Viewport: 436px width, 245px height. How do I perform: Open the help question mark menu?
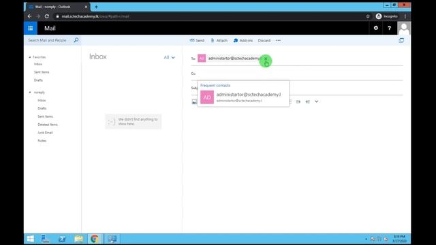click(389, 28)
